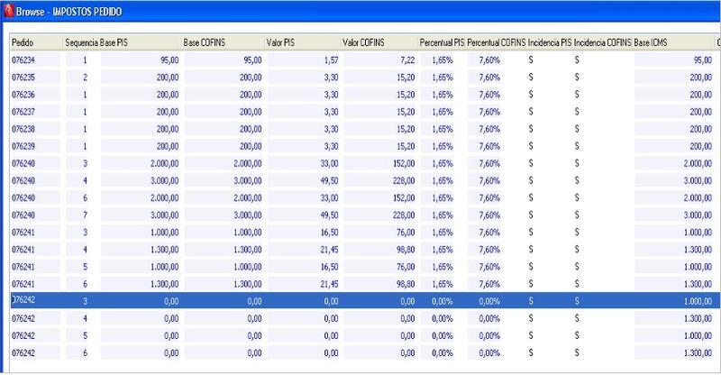Click pedido 076236 in the Pedido column
Viewport: 721px width, 375px height.
click(23, 95)
